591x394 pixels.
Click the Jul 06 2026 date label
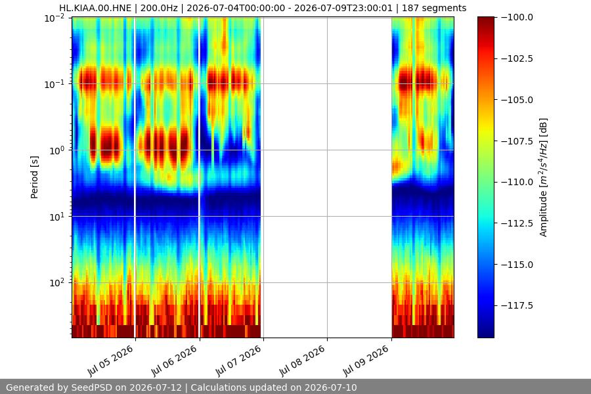pyautogui.click(x=175, y=361)
